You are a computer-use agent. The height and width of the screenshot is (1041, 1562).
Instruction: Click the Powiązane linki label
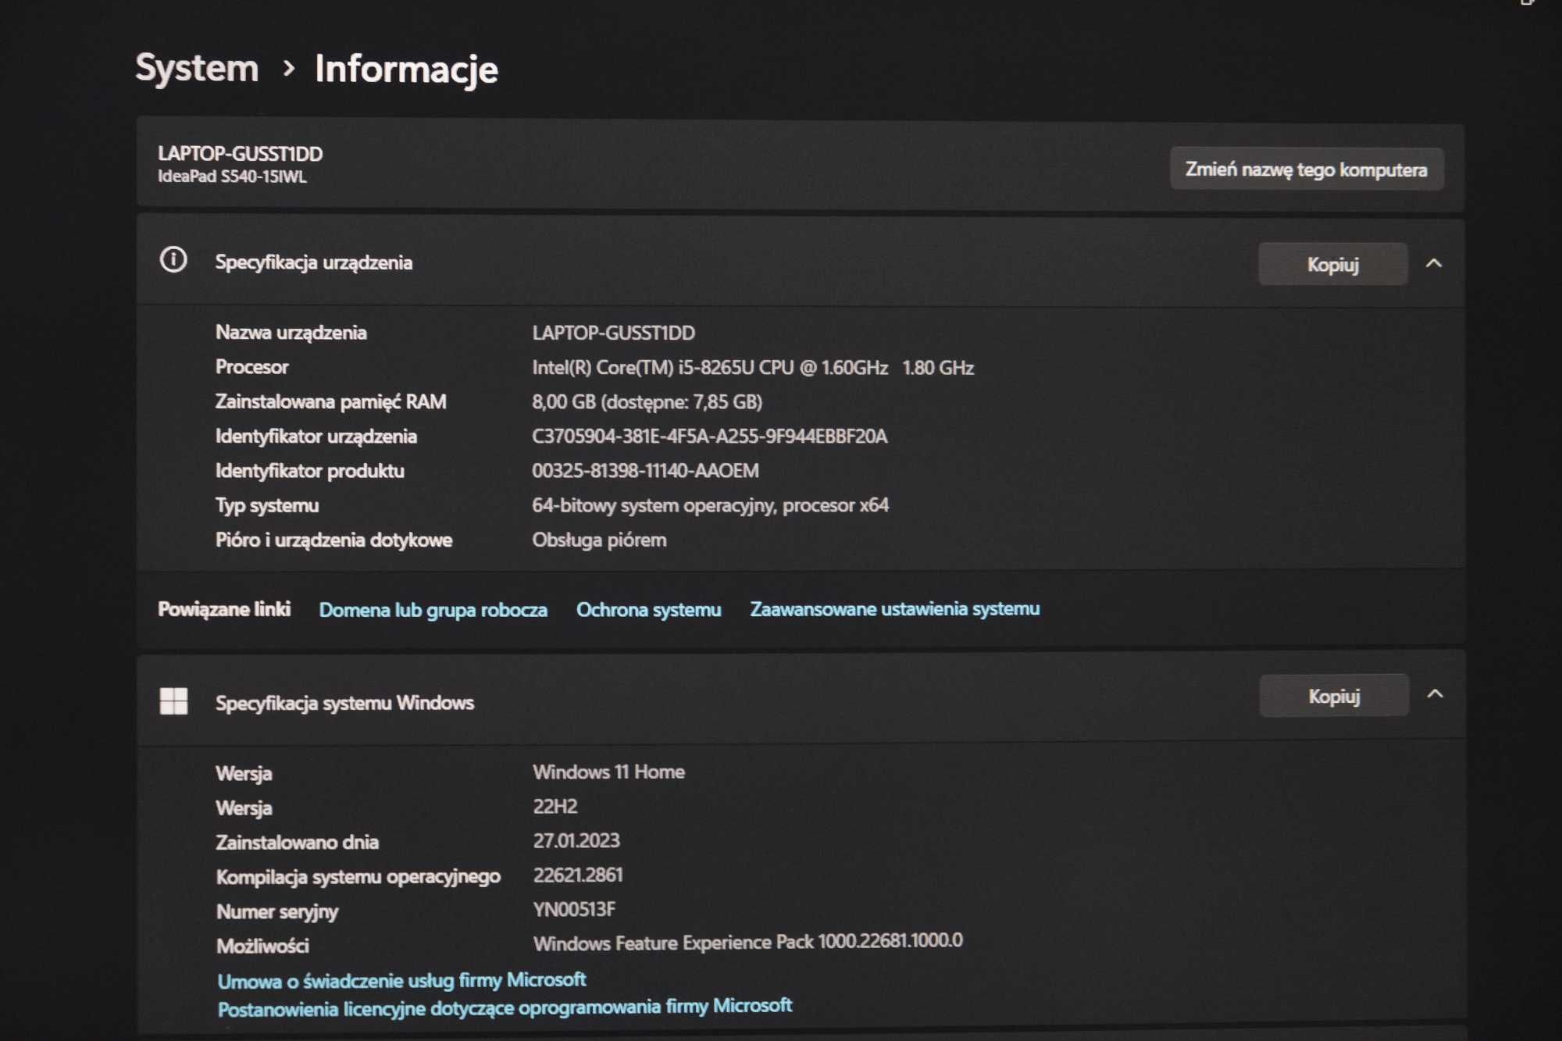(224, 609)
